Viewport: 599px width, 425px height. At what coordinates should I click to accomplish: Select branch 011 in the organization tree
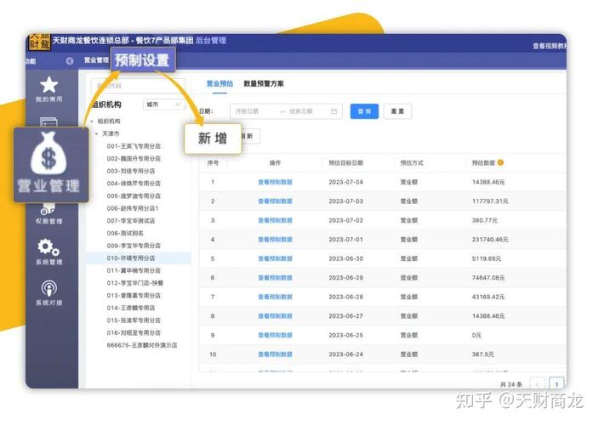134,270
